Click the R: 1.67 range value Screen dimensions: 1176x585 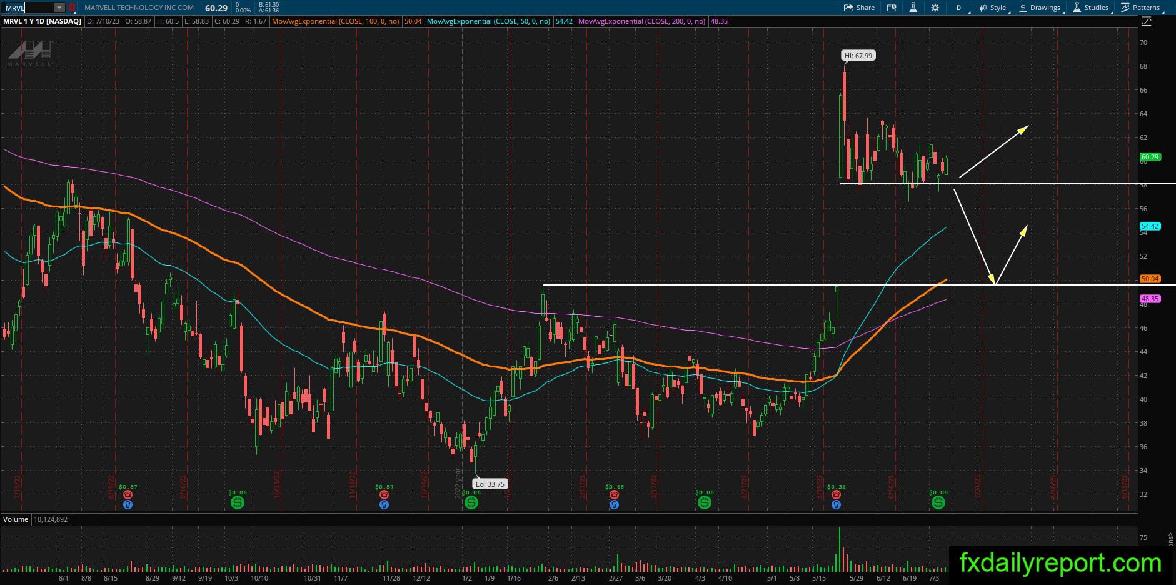(x=256, y=21)
